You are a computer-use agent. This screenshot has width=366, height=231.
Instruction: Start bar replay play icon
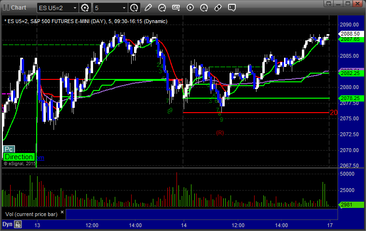(190, 8)
